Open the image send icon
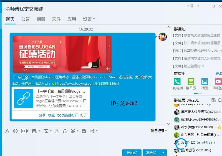This screenshot has width=222, height=156. [46, 131]
